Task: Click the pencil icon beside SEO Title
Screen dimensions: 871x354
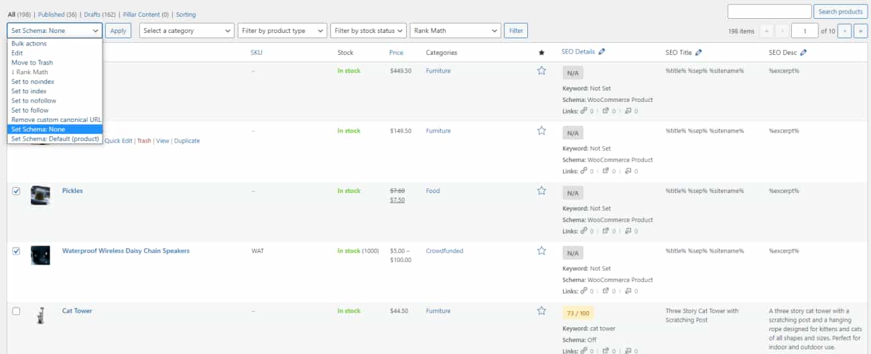Action: (x=699, y=52)
